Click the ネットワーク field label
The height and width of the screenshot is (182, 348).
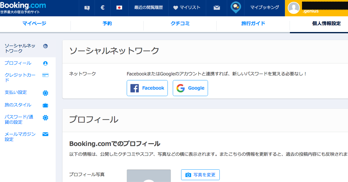pyautogui.click(x=83, y=74)
